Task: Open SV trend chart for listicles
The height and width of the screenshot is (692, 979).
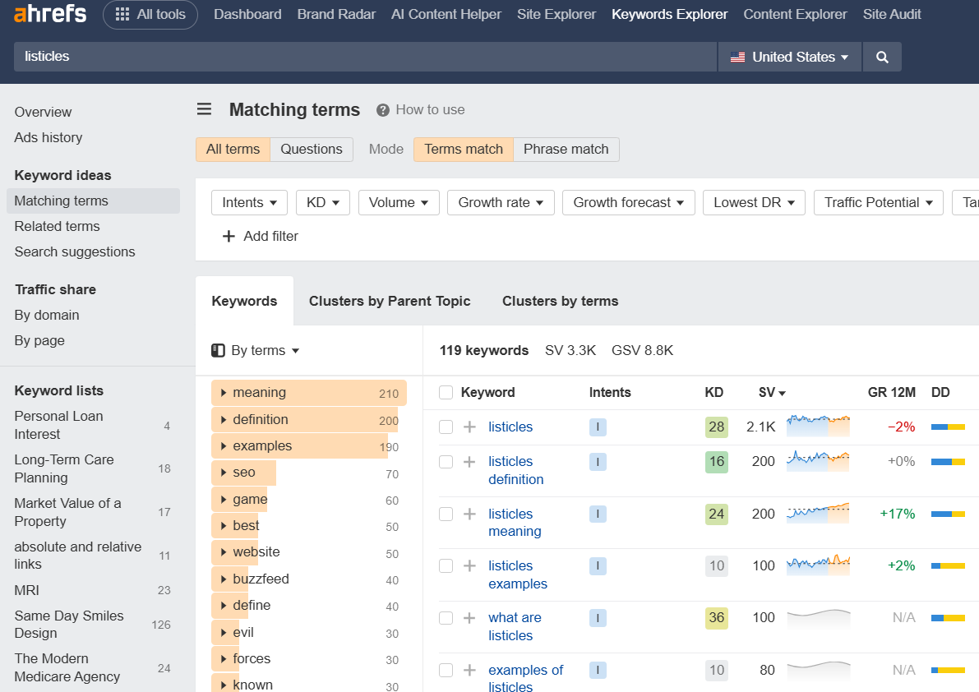Action: 818,426
